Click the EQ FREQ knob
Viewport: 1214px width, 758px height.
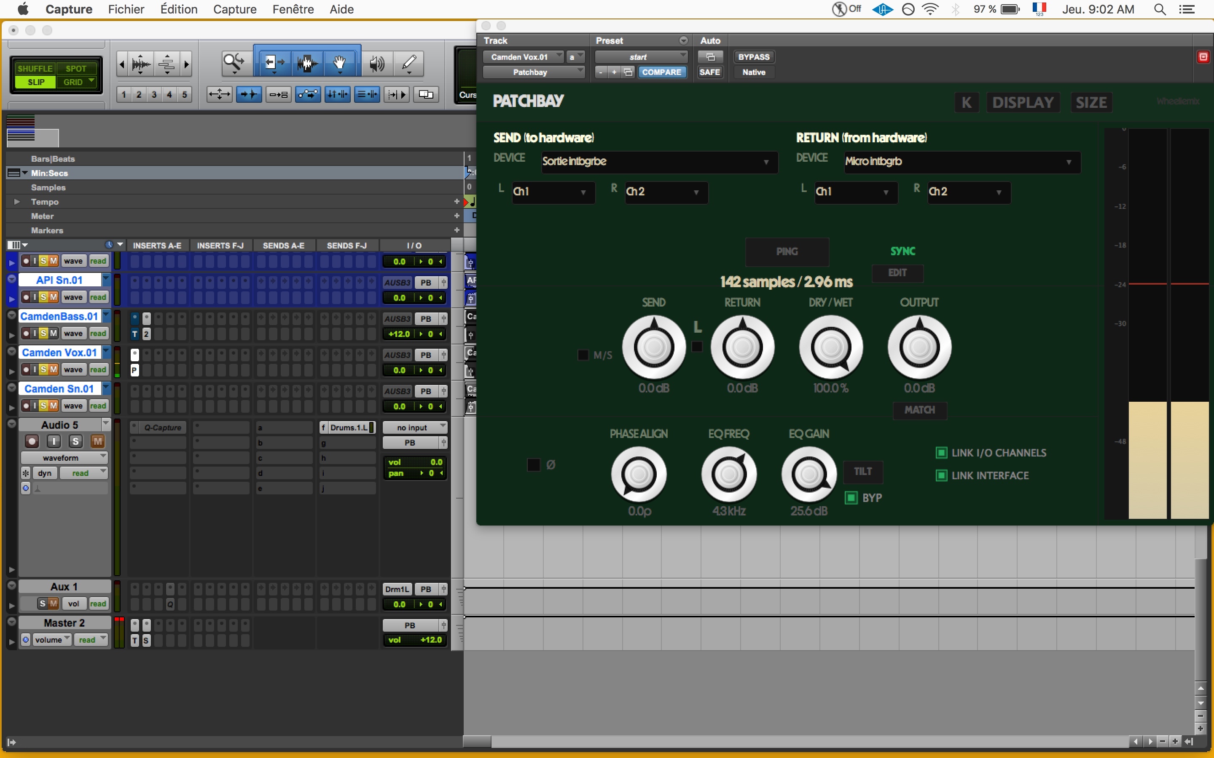click(729, 474)
